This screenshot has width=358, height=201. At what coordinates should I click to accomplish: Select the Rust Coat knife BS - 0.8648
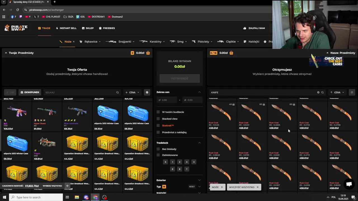[222, 146]
